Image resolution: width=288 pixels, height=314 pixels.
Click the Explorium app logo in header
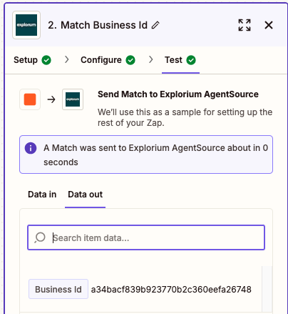(26, 25)
